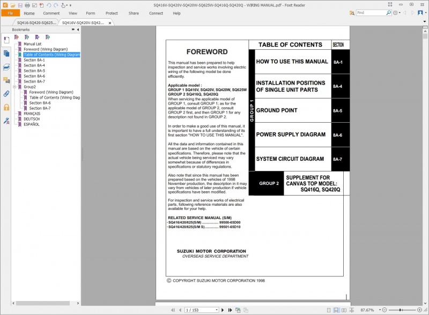Switch to the Home ribbon tab
Viewport: 429px width, 315px height.
[29, 13]
